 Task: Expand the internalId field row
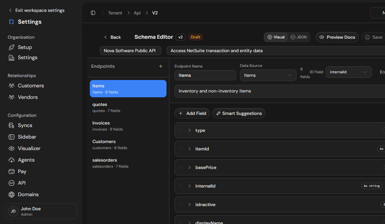tap(189, 186)
